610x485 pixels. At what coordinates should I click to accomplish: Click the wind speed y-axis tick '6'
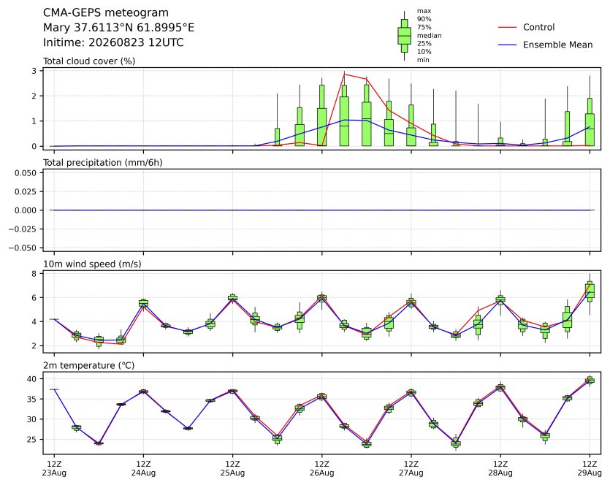(x=34, y=298)
